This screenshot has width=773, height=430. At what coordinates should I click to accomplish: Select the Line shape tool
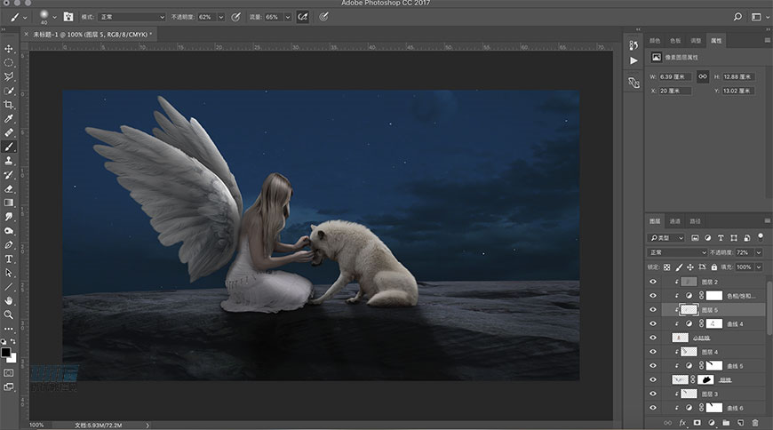[x=9, y=286]
